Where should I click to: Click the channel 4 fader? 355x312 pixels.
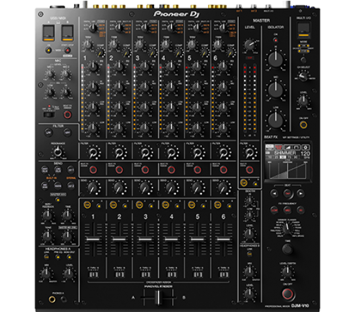tap(171, 239)
